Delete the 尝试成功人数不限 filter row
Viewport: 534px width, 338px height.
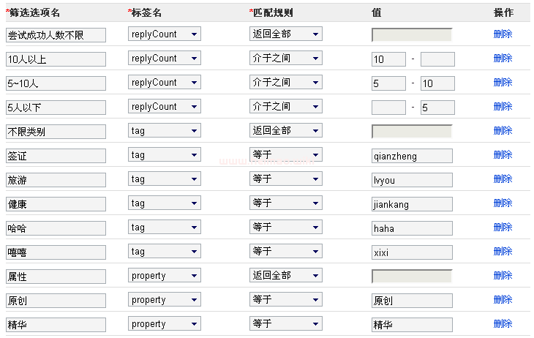(503, 34)
